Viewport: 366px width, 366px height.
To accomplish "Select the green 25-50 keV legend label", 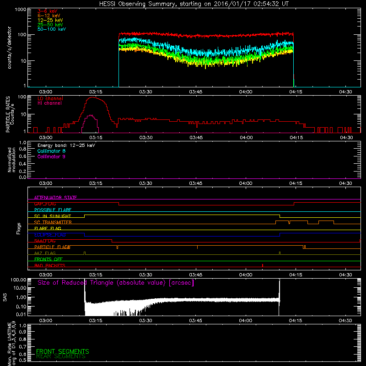I will pyautogui.click(x=50, y=25).
